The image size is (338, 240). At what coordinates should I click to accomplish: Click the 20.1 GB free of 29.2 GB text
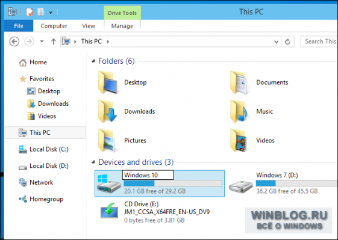[155, 191]
